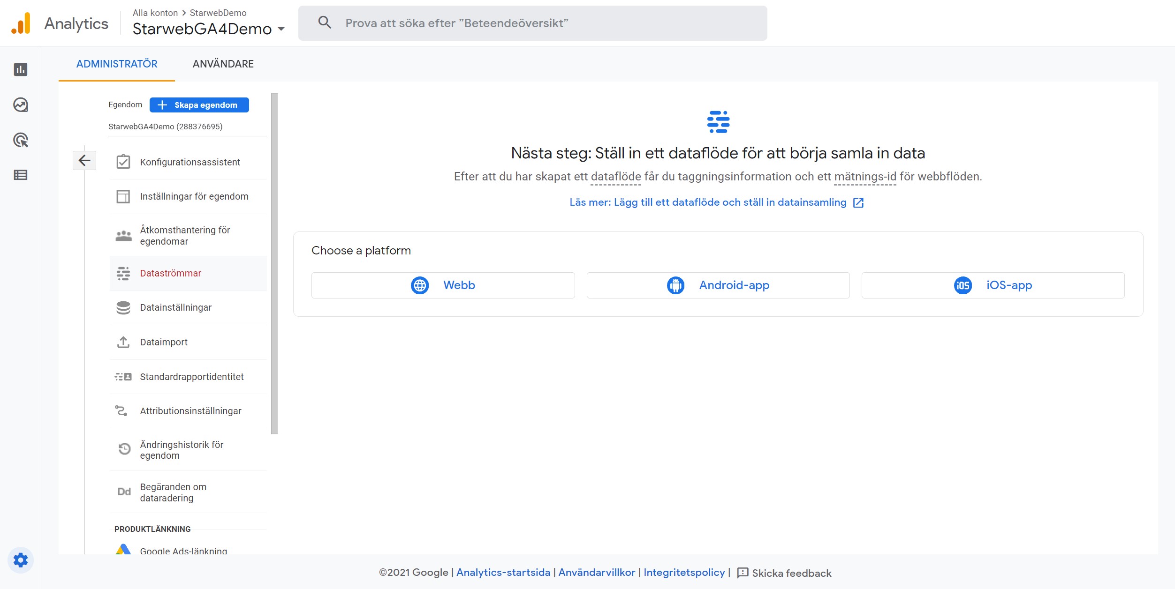1175x589 pixels.
Task: Open StarwebGA4Demo property dropdown
Action: tap(209, 29)
